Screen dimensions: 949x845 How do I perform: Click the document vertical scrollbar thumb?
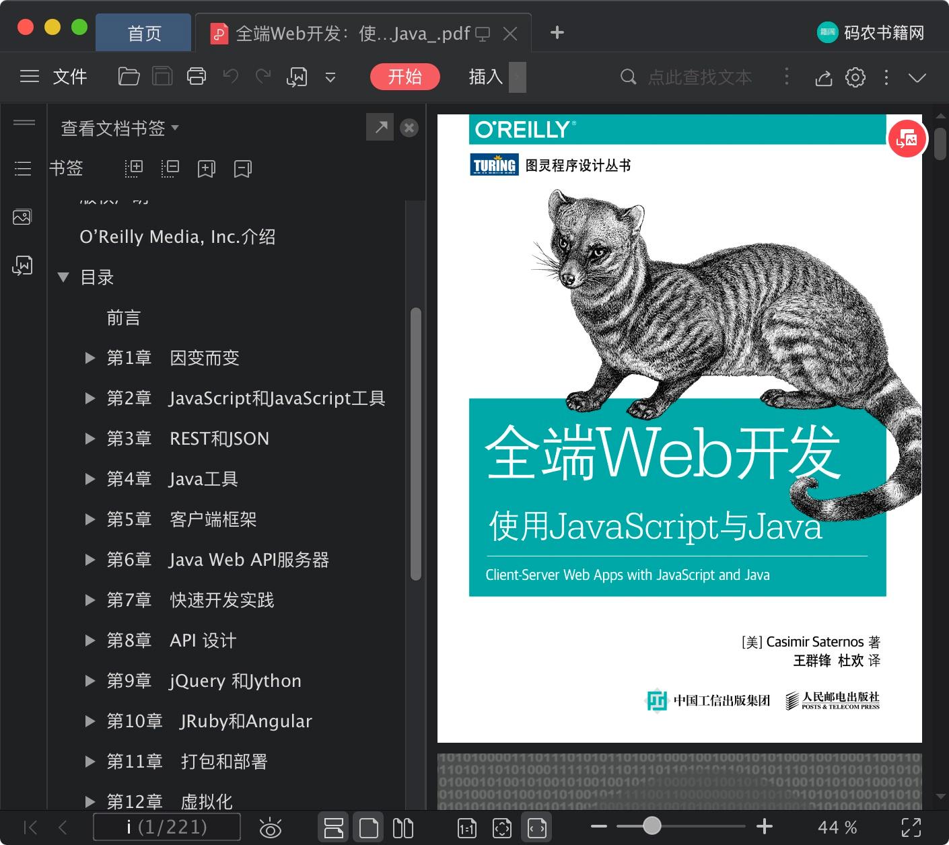tap(940, 143)
